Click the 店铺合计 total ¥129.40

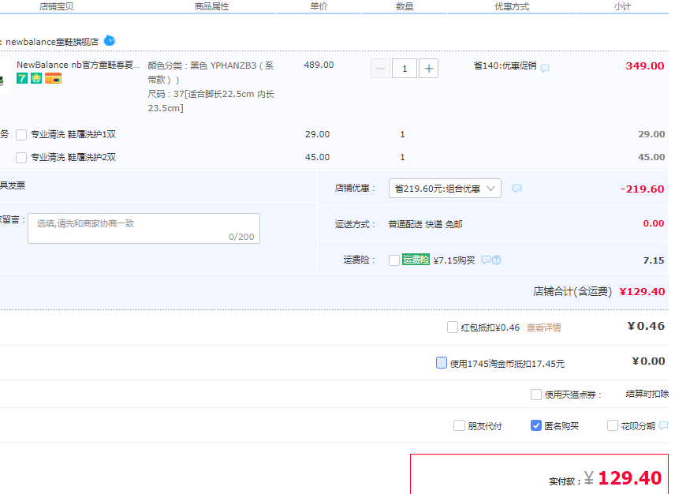(x=642, y=291)
